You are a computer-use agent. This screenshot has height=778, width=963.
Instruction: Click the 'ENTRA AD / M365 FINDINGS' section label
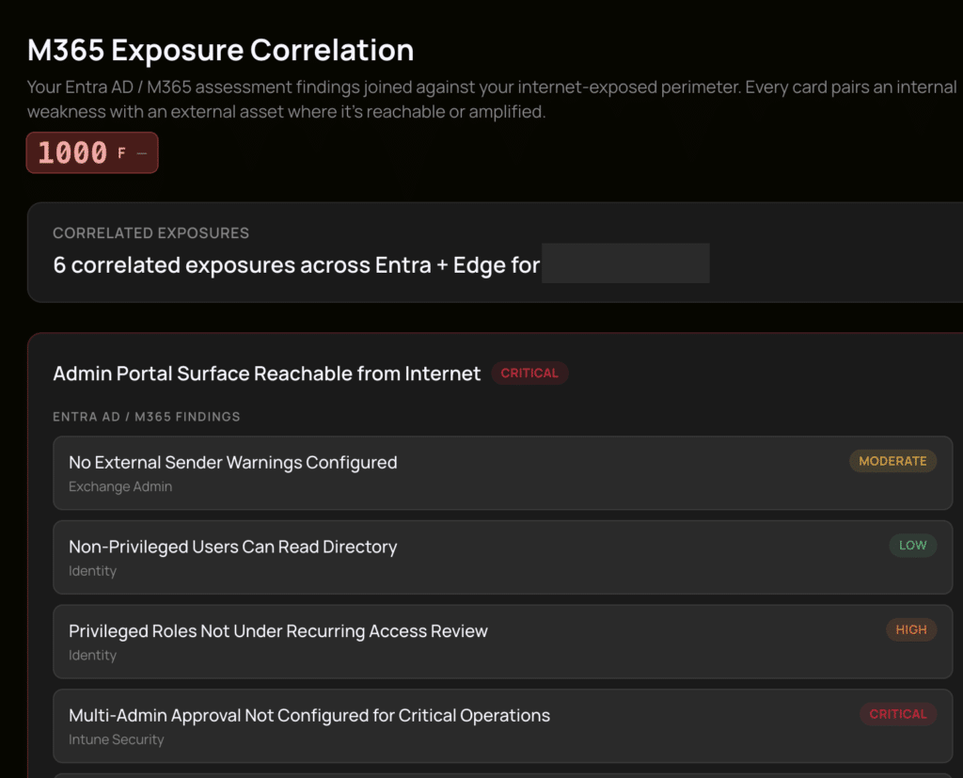(x=146, y=417)
